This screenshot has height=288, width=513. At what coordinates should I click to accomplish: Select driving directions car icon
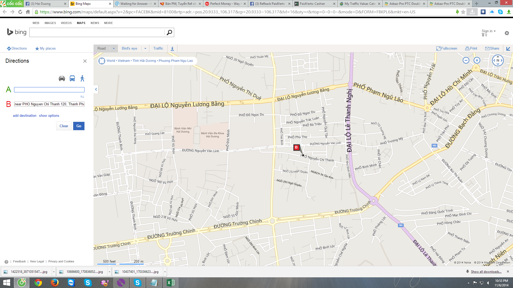click(x=62, y=78)
